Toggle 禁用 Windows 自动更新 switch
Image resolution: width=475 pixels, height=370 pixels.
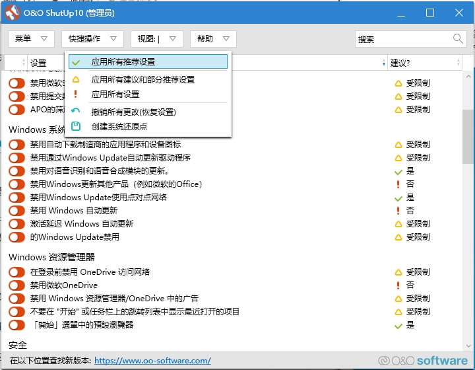coord(16,211)
